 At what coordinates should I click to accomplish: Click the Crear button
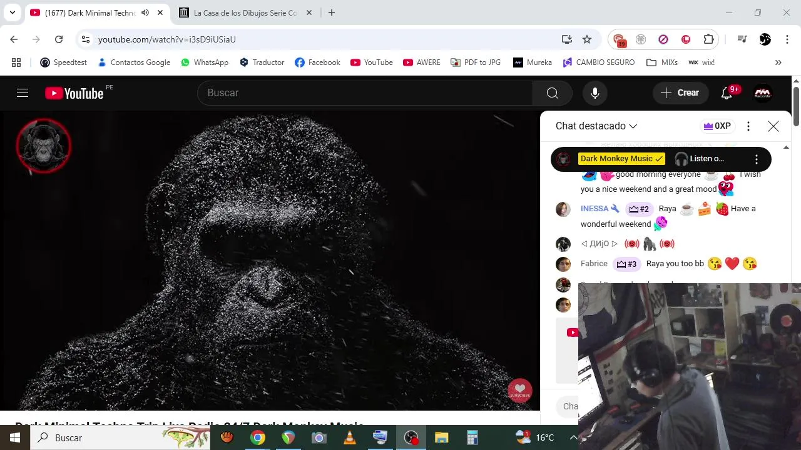[x=681, y=93]
